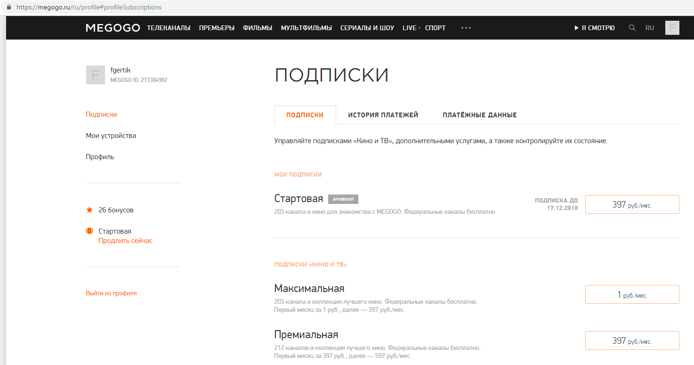Click the 26 бонусов entry
Screen dimensions: 694x365
click(116, 210)
